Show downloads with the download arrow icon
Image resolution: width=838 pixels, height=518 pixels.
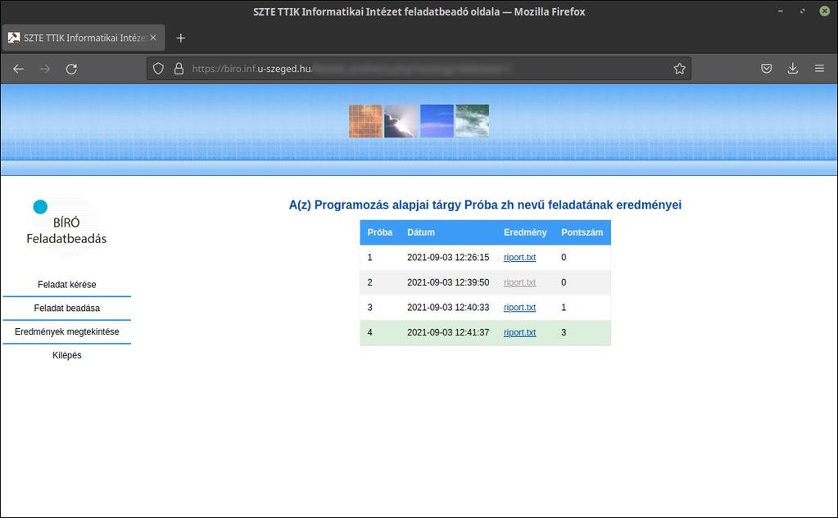click(793, 69)
